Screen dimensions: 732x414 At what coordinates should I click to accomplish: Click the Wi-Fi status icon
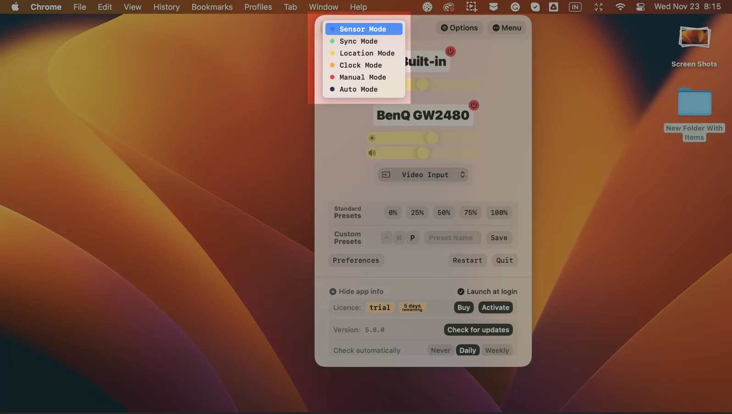pyautogui.click(x=620, y=7)
